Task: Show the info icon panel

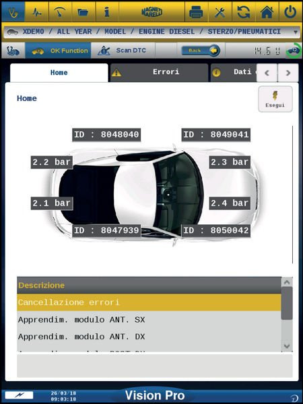Action: pos(107,12)
